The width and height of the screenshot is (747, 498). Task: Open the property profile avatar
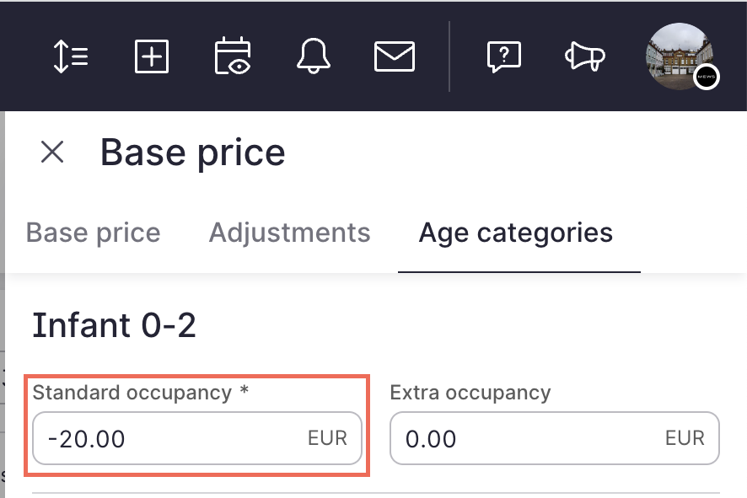pos(680,56)
